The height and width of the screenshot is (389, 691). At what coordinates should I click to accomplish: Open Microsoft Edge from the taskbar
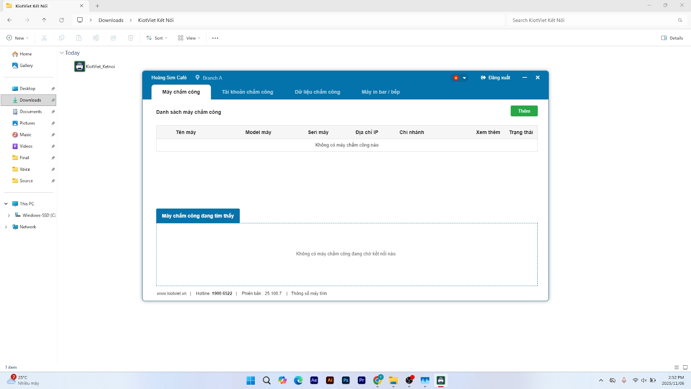(298, 380)
